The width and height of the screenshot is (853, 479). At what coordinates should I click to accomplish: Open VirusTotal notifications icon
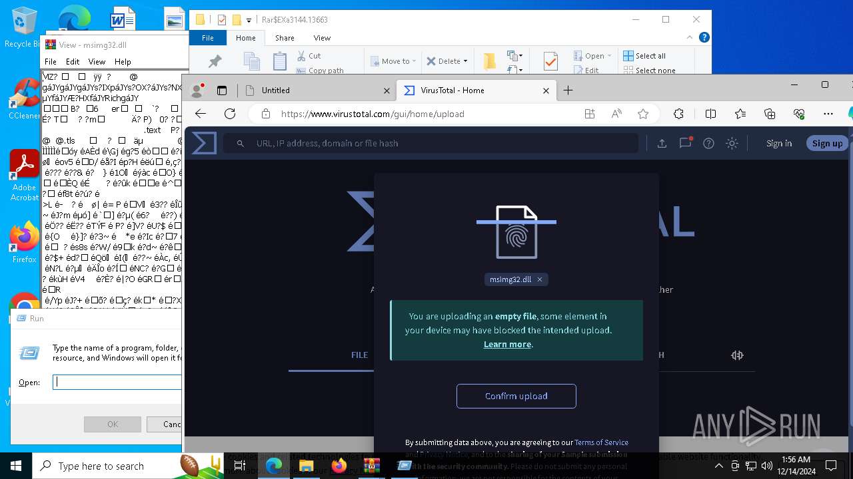tap(685, 143)
